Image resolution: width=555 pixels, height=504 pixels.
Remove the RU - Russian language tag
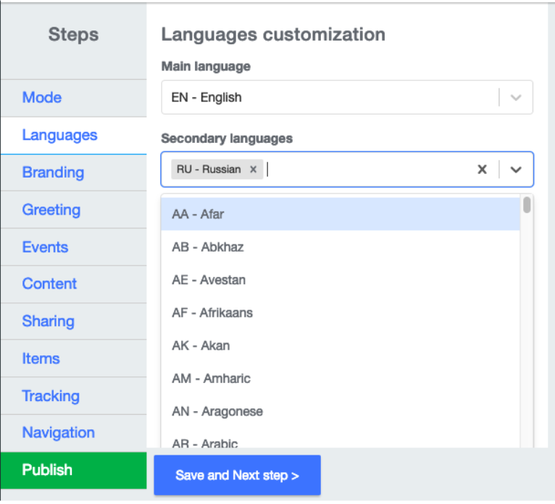253,170
